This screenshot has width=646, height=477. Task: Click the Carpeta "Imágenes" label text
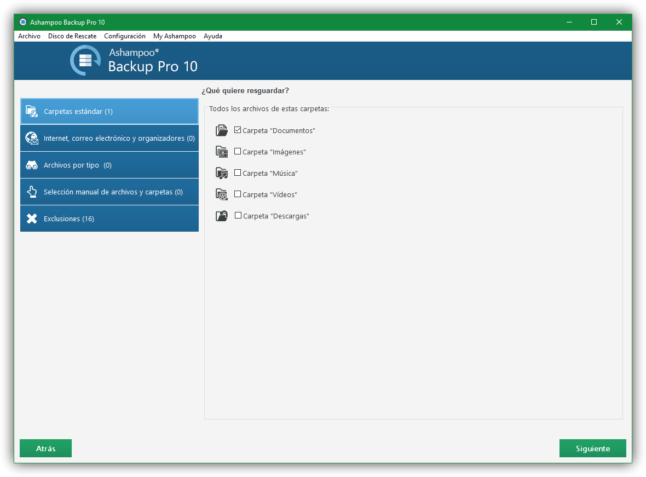[274, 152]
